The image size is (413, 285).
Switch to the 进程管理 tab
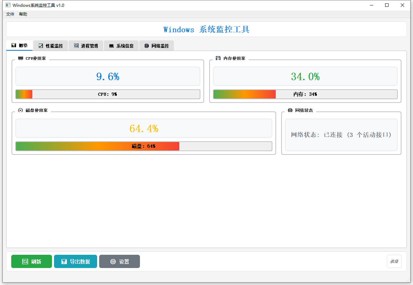86,46
